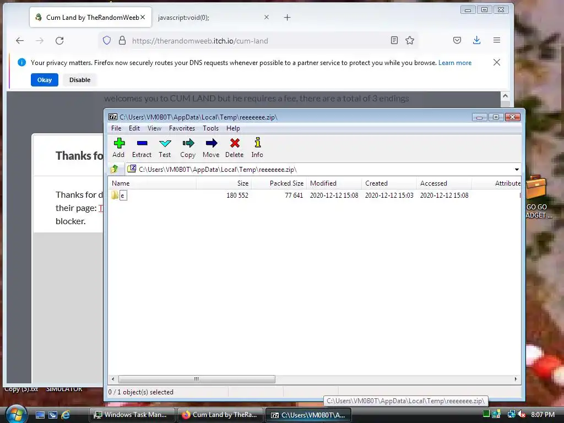Click the right scroll arrow in 7-Zip
Screen dimensions: 564x423
point(516,379)
